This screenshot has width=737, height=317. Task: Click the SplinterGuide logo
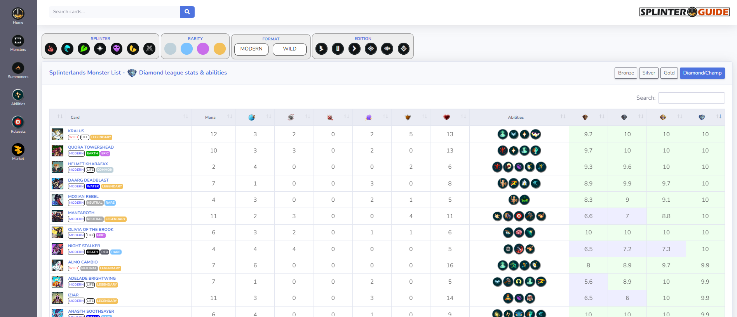(684, 12)
